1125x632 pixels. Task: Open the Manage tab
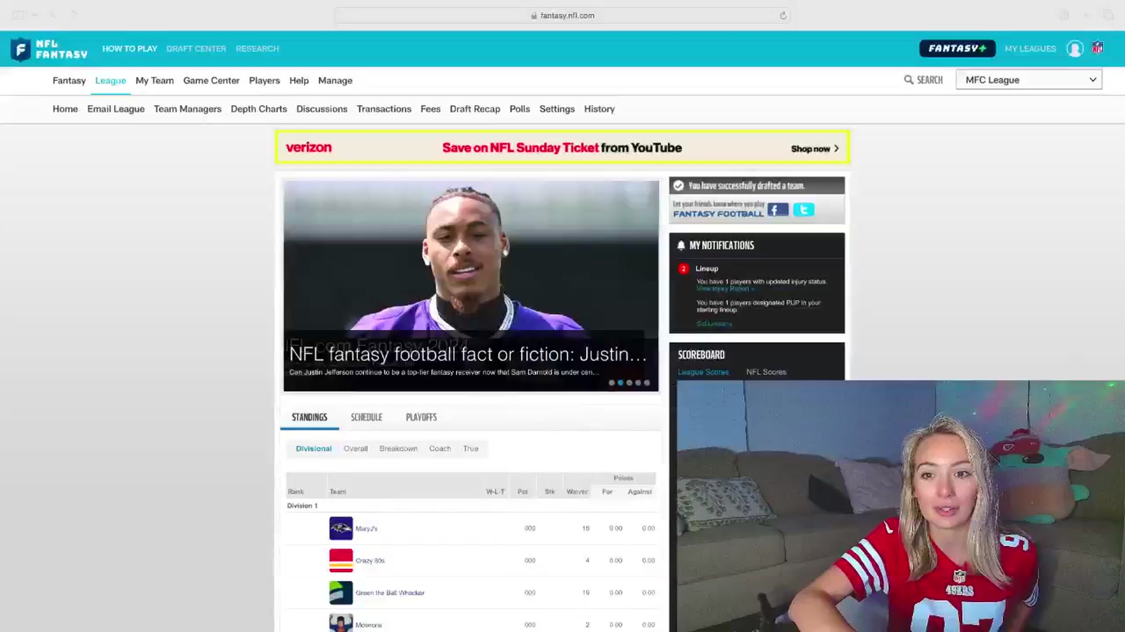pos(335,81)
